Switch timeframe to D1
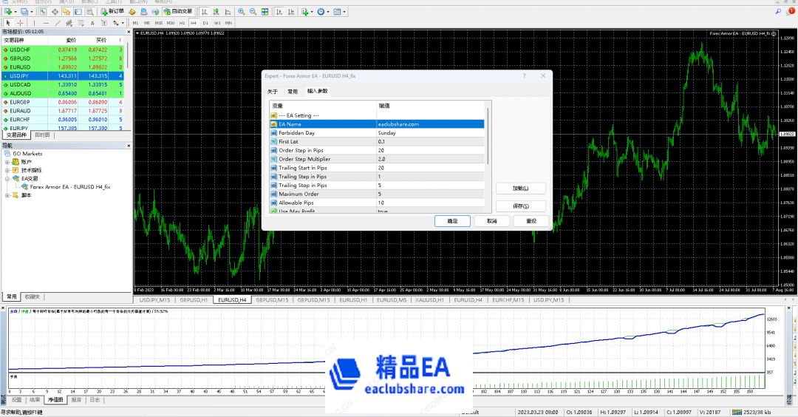 click(x=205, y=23)
